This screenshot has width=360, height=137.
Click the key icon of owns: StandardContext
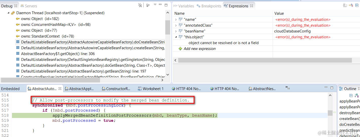click(18, 36)
